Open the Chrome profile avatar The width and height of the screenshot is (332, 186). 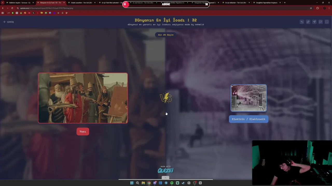pos(324,8)
